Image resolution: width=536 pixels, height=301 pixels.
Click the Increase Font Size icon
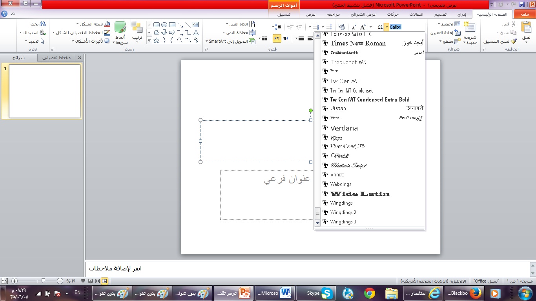click(363, 27)
